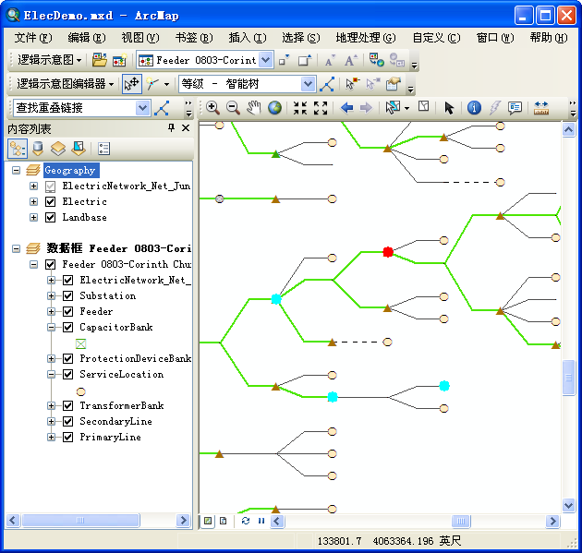This screenshot has width=582, height=553.
Task: Click the 逻辑示意图 toolbar button
Action: (x=50, y=60)
